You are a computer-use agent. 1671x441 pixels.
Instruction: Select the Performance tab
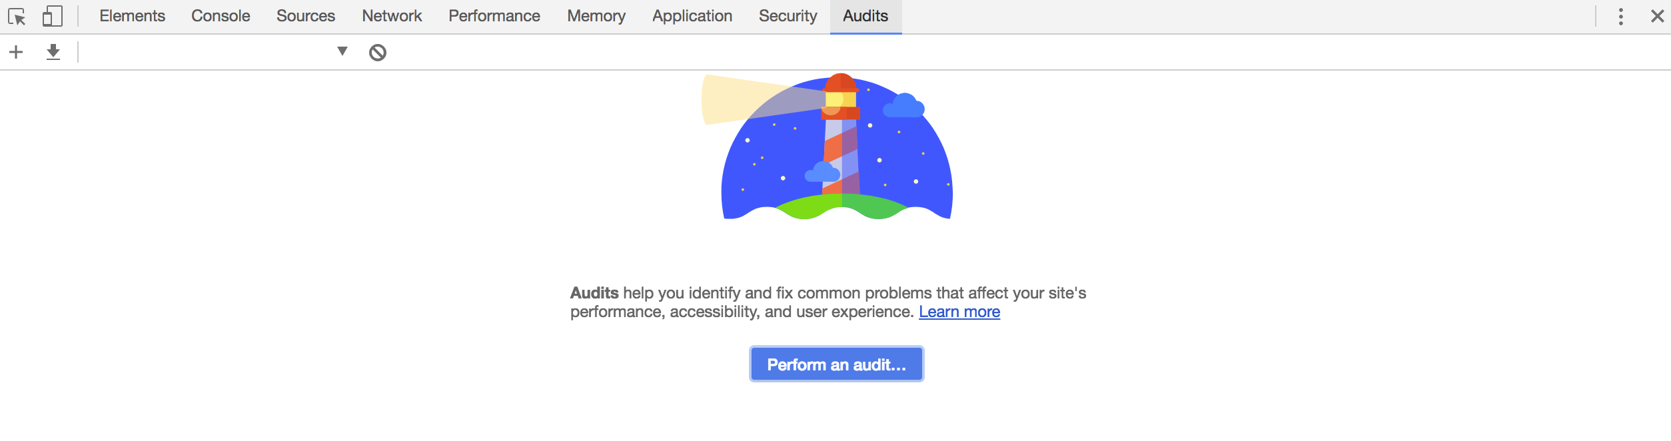494,16
